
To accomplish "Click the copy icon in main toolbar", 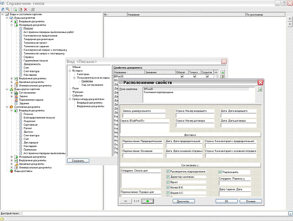I will (33, 9).
